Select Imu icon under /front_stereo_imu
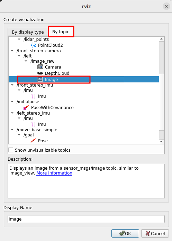 pyautogui.click(x=34, y=96)
